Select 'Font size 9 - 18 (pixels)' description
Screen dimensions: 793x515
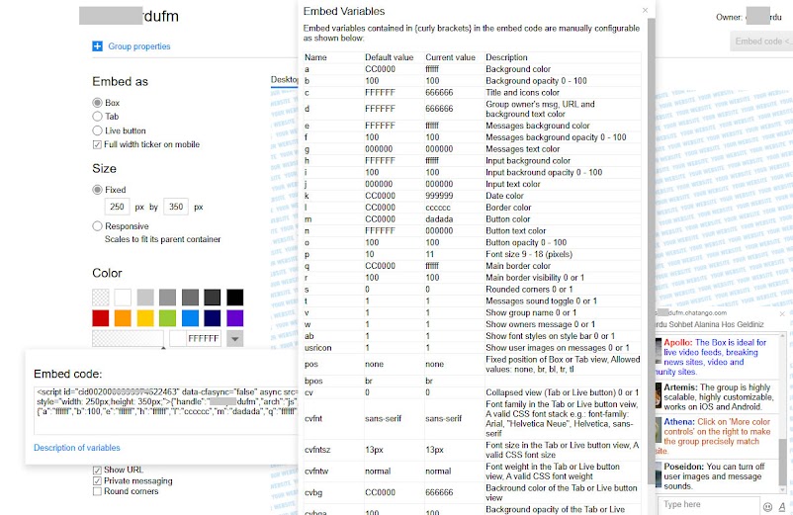(529, 254)
